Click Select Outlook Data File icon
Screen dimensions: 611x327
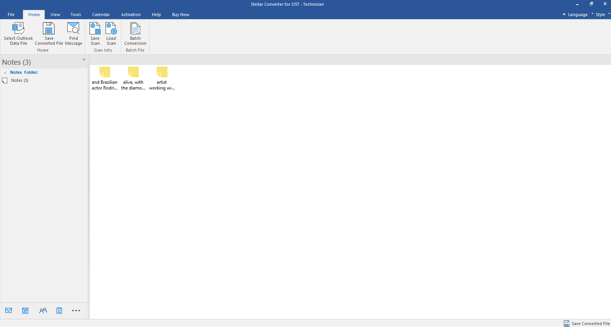click(x=18, y=34)
